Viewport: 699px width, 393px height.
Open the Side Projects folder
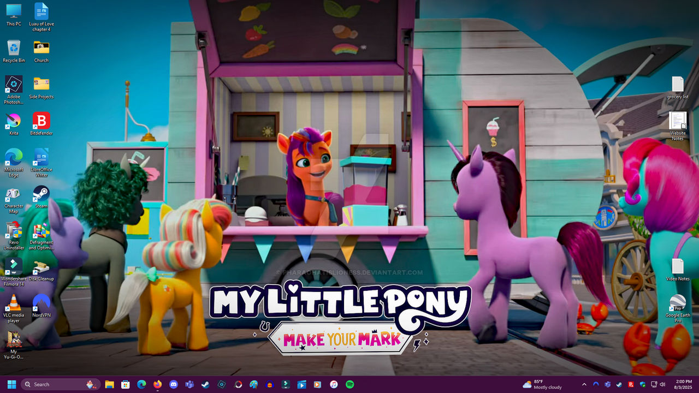pyautogui.click(x=42, y=87)
